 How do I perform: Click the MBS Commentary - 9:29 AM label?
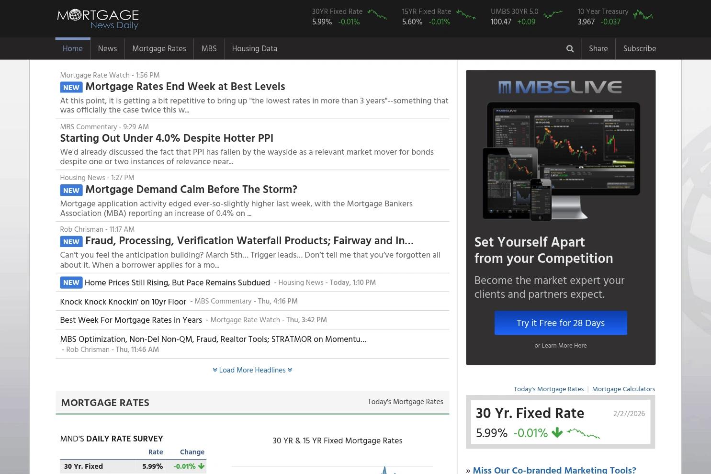pos(104,127)
